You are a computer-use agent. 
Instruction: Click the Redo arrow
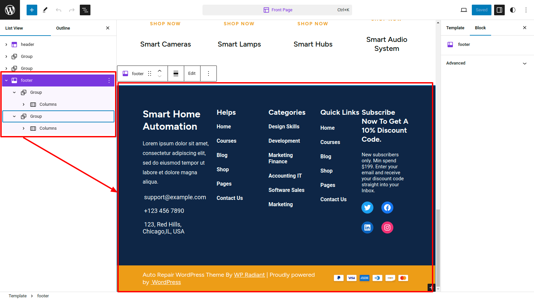[72, 10]
